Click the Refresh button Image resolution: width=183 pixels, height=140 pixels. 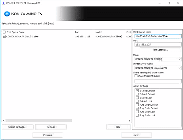[x=51, y=127]
